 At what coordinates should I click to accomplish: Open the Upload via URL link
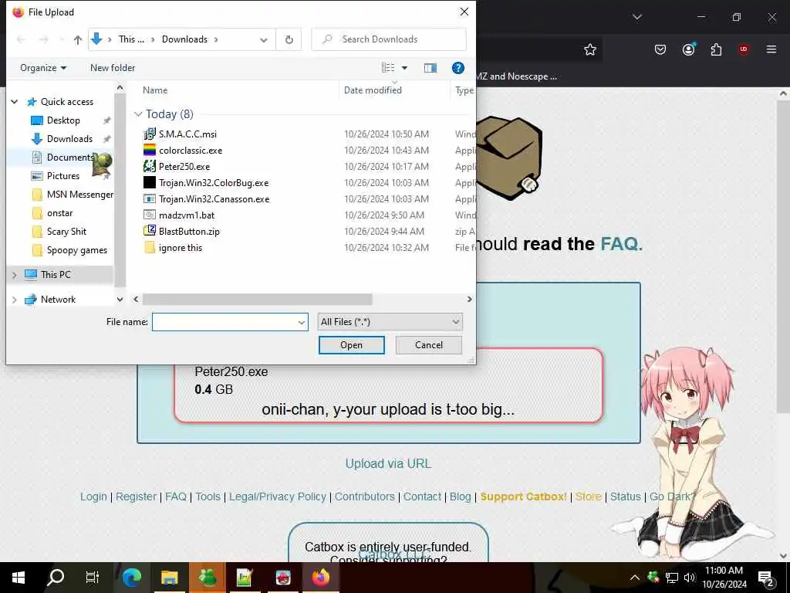[x=388, y=463]
